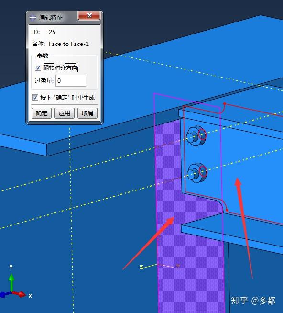
Task: Click the blue Z axis of view triad
Action: click(x=5, y=294)
